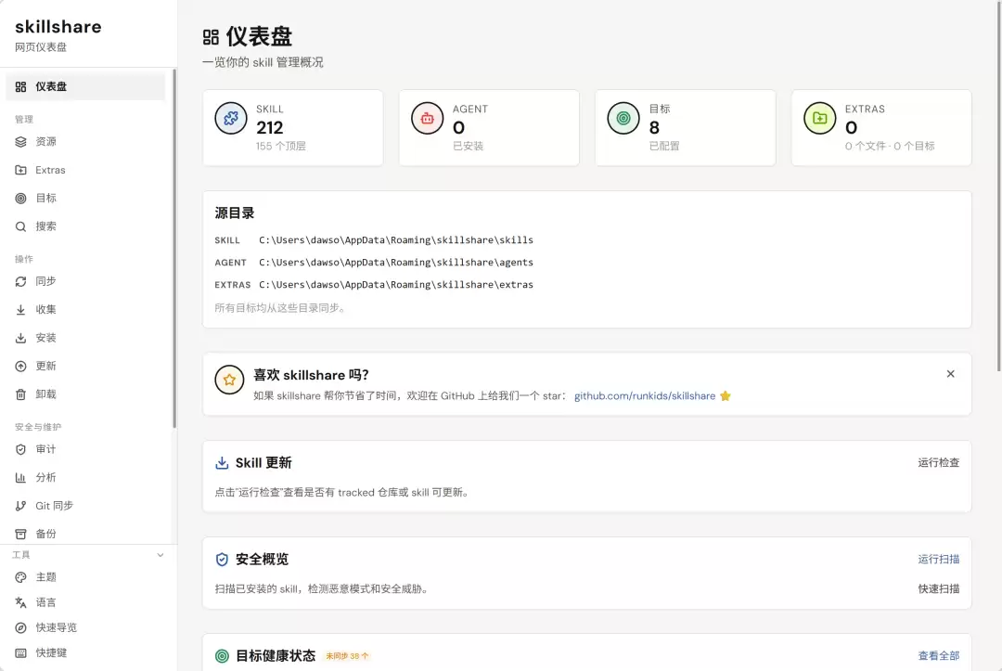
Task: Click 运行扫描 in 安全概览 card
Action: (938, 559)
